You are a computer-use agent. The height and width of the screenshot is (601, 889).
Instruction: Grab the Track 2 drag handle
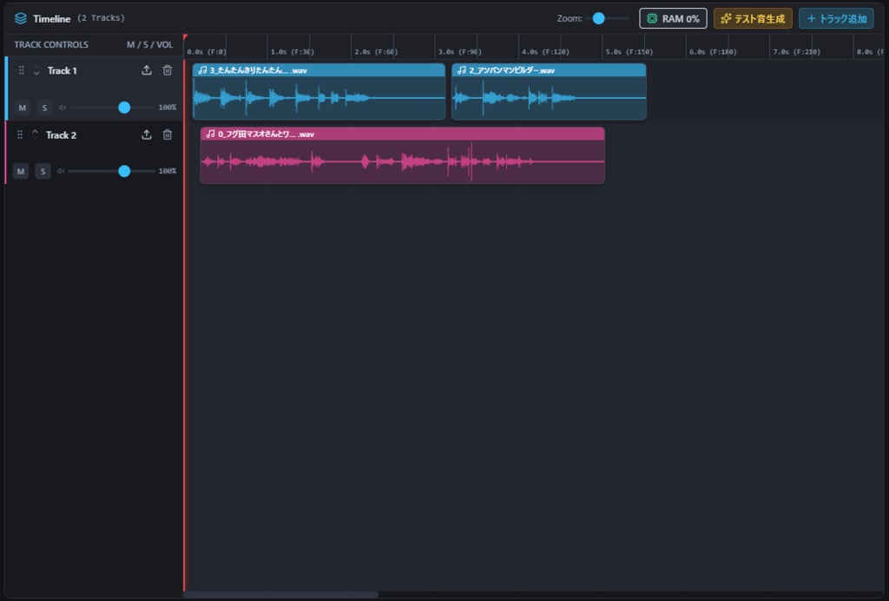[x=20, y=134]
